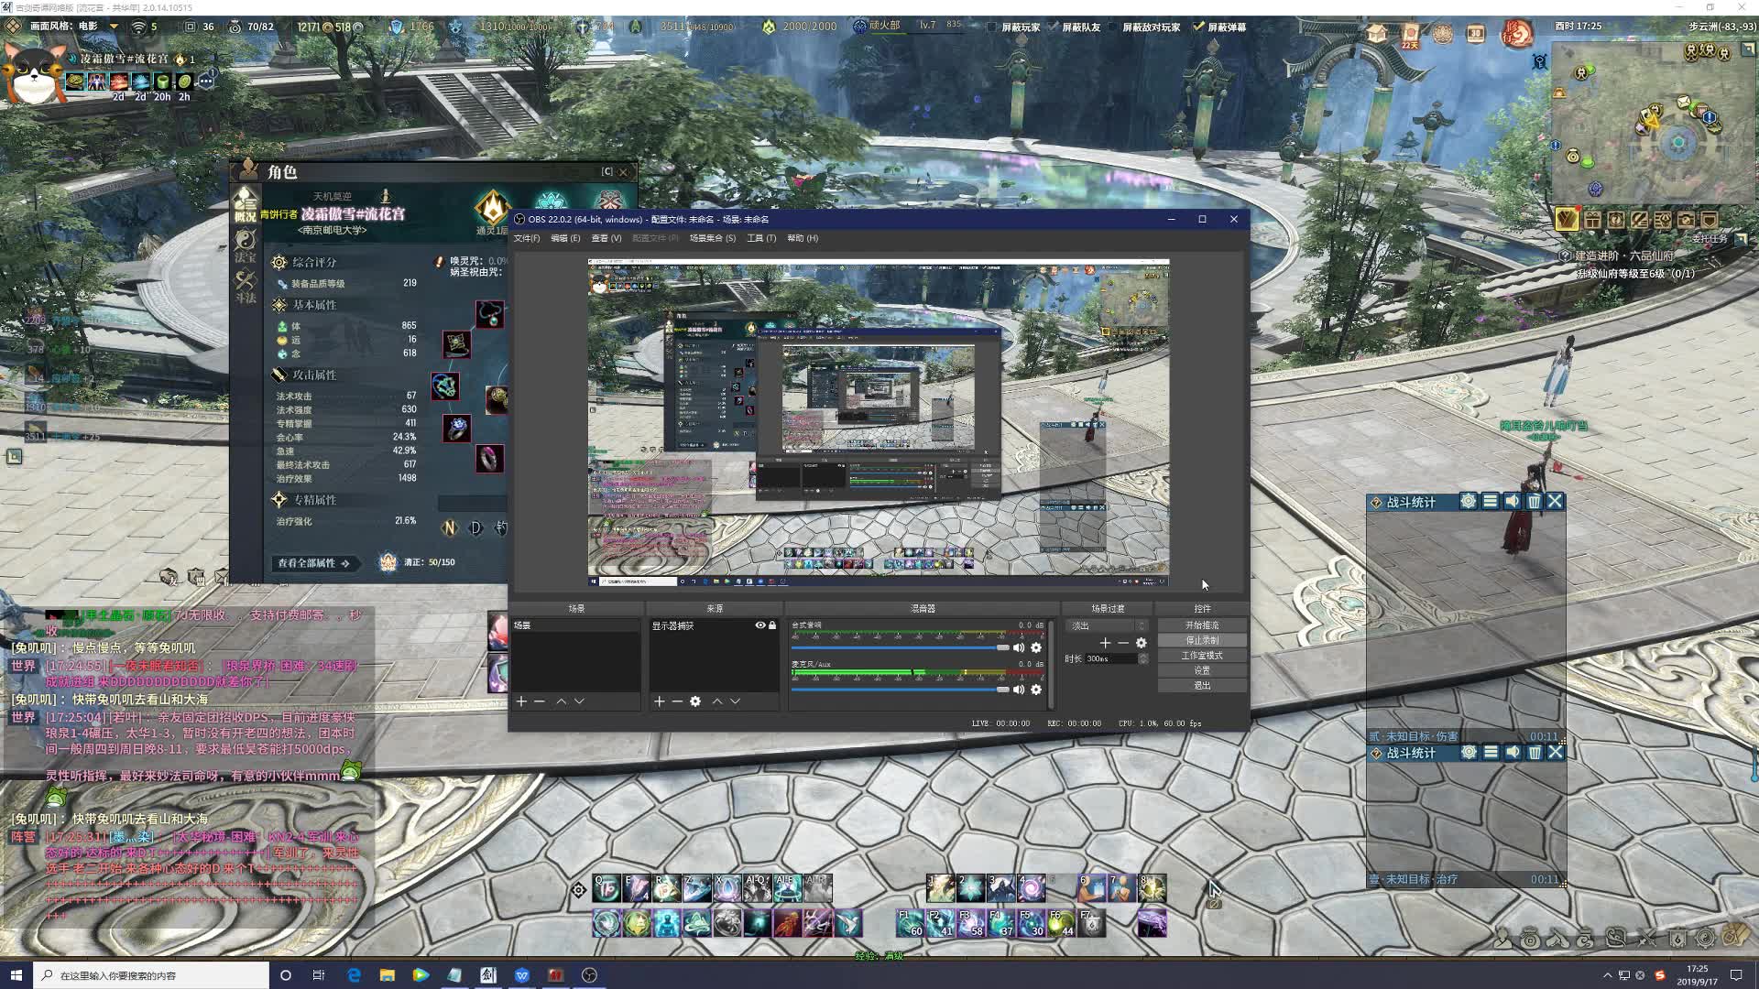Image resolution: width=1759 pixels, height=989 pixels.
Task: Click 退出 button in OBS controls
Action: 1202,686
